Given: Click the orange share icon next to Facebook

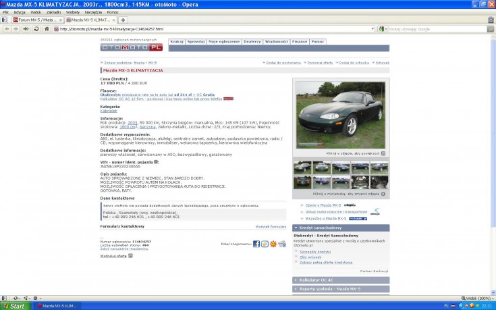Looking at the screenshot, I should pos(265,244).
